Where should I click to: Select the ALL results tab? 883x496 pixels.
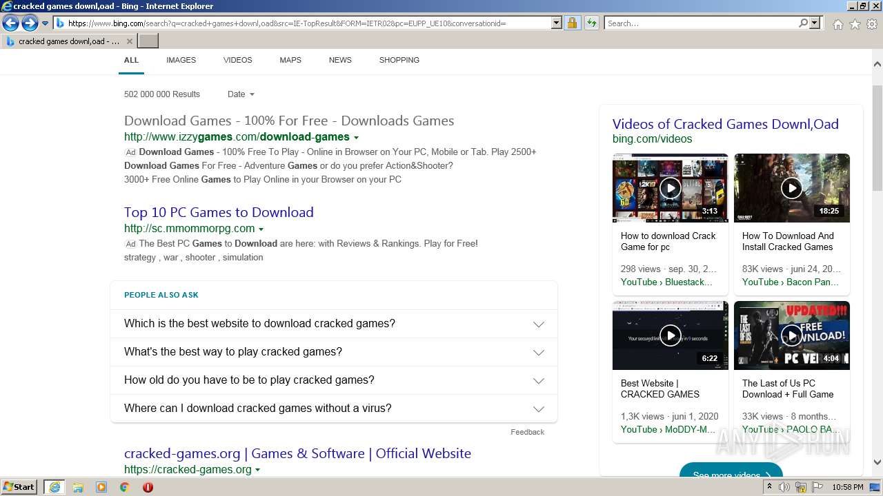coord(131,60)
